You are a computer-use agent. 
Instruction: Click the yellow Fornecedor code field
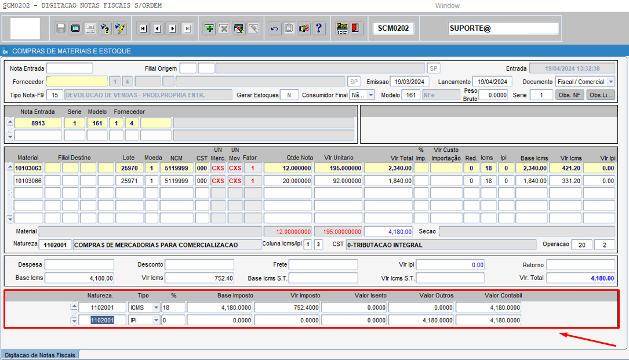pyautogui.click(x=77, y=82)
